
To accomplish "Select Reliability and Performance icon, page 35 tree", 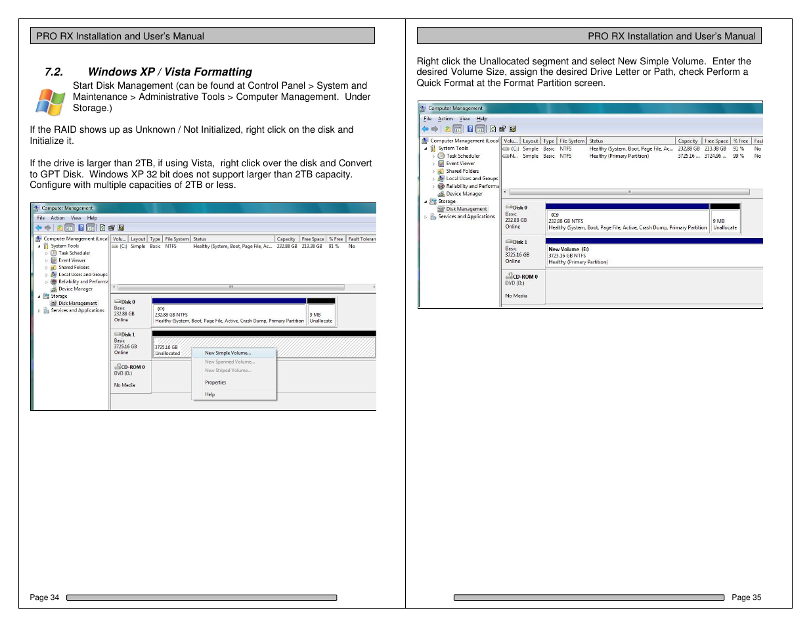I will tap(441, 186).
